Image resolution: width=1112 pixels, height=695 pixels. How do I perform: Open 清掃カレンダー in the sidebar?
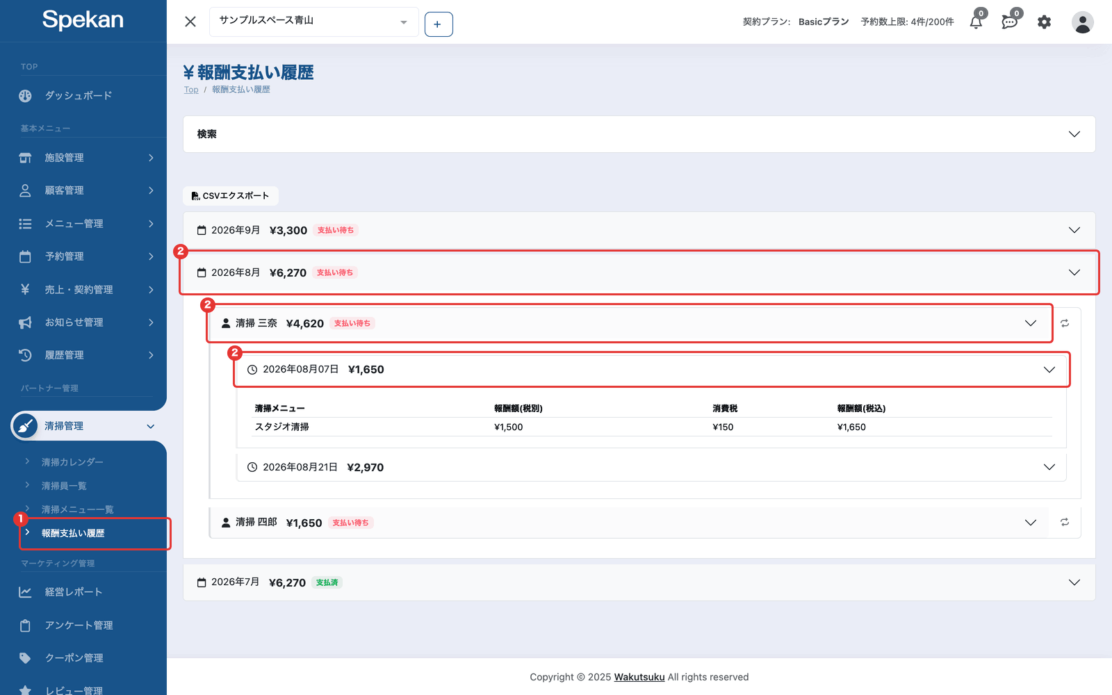72,462
